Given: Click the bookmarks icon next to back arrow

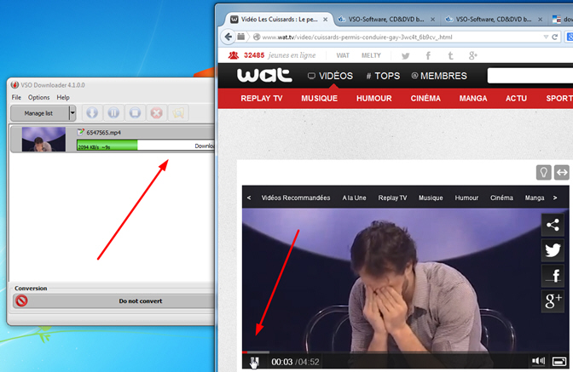Looking at the screenshot, I should click(x=240, y=37).
